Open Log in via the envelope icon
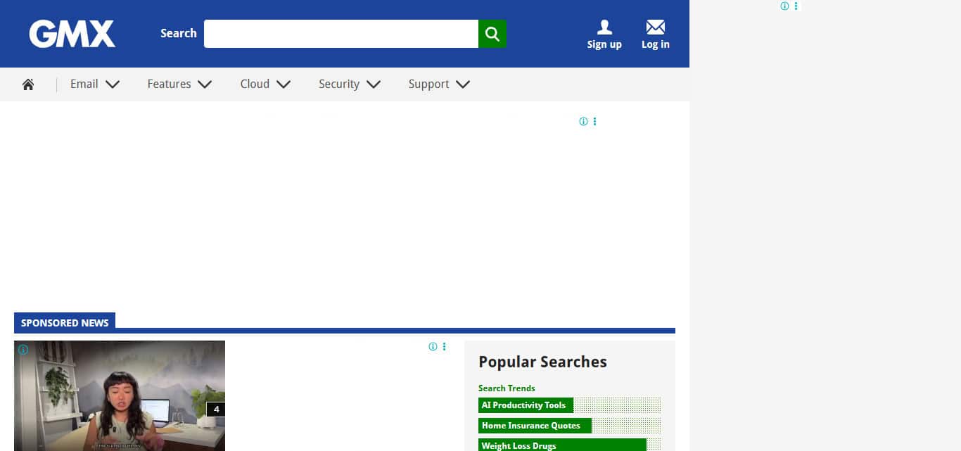This screenshot has width=961, height=451. [656, 34]
